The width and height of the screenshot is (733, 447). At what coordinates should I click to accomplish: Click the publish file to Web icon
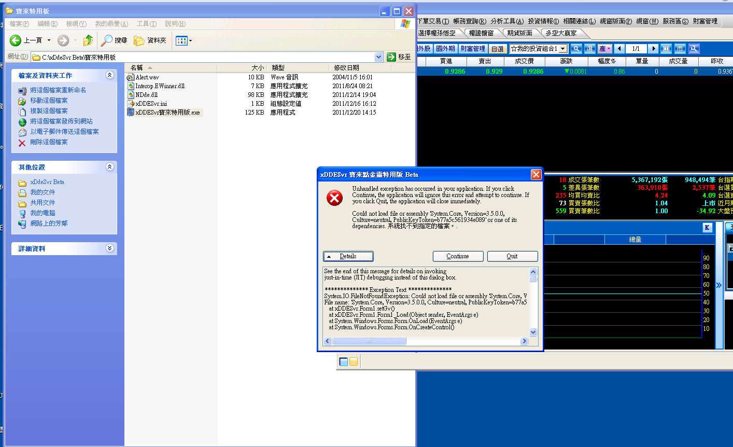click(x=22, y=122)
